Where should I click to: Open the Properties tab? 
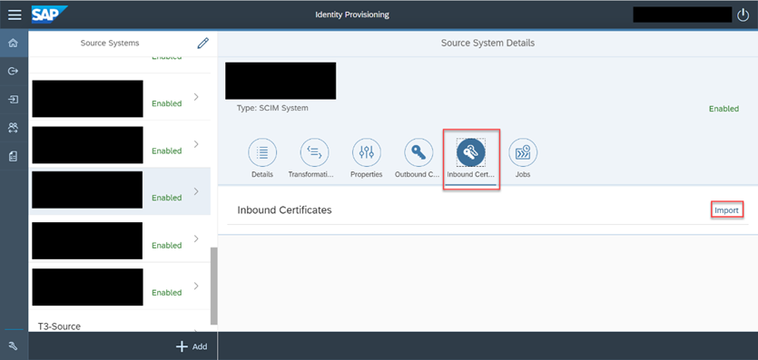click(x=367, y=159)
